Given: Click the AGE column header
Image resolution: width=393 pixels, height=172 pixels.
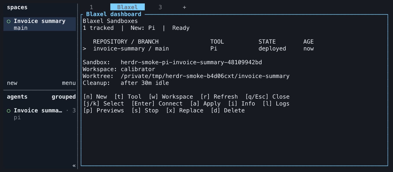Looking at the screenshot, I should tap(309, 42).
